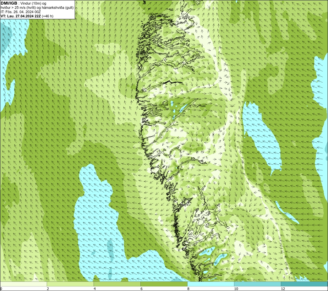
Task: Click the '8' label on the wind scale
Action: click(189, 289)
